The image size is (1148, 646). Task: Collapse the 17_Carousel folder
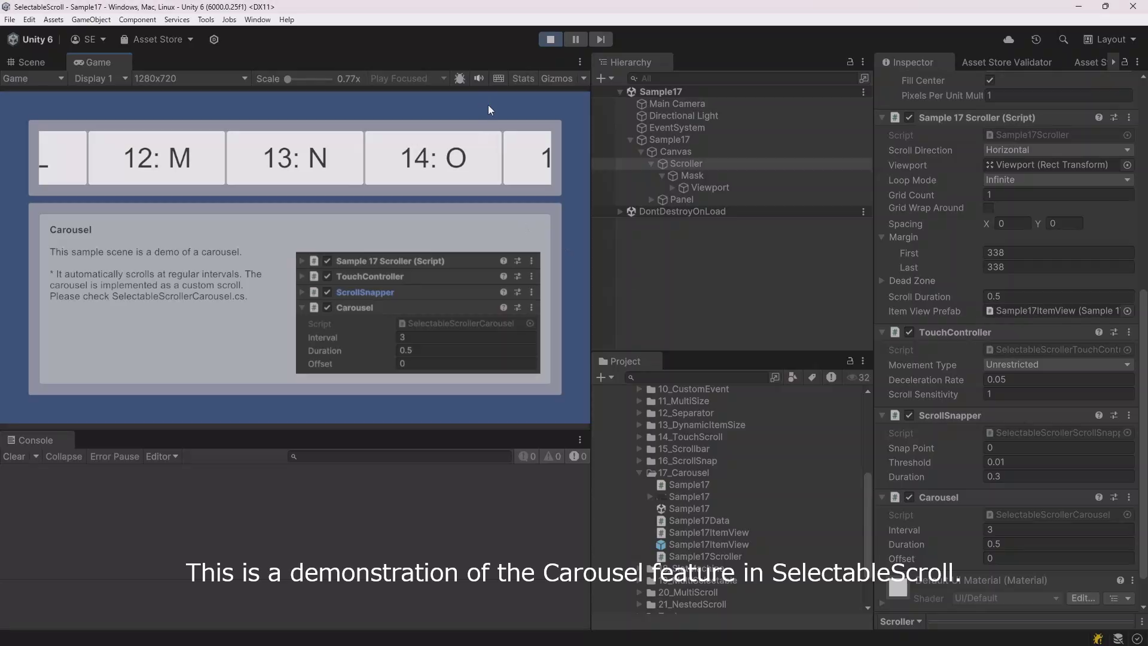tap(639, 473)
